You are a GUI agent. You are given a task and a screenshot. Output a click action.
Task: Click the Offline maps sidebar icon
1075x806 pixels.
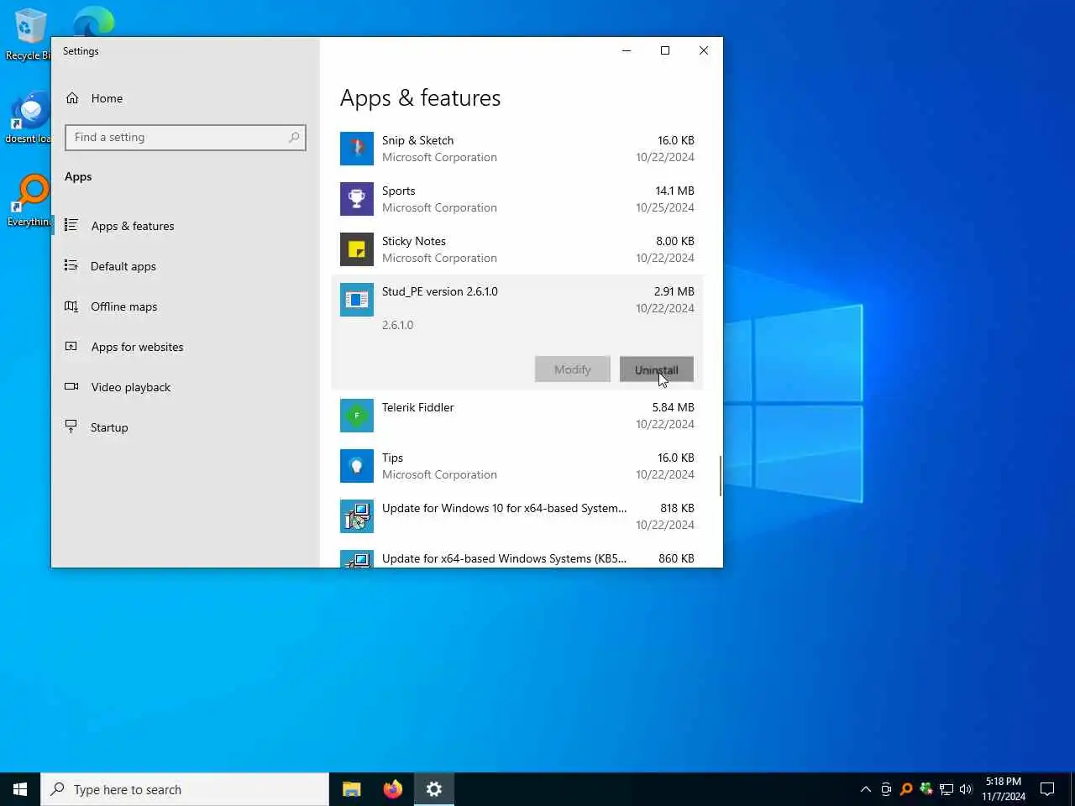(x=71, y=306)
